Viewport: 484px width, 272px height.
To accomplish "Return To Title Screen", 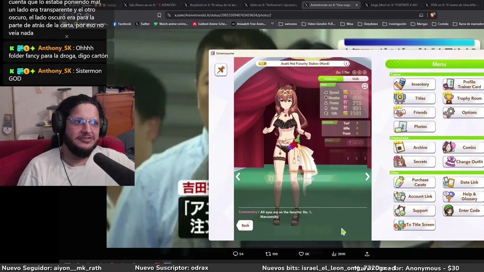I will tap(414, 224).
